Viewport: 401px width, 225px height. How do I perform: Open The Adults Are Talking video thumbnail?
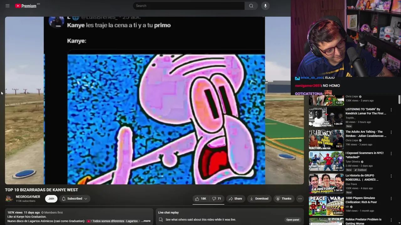click(x=326, y=140)
